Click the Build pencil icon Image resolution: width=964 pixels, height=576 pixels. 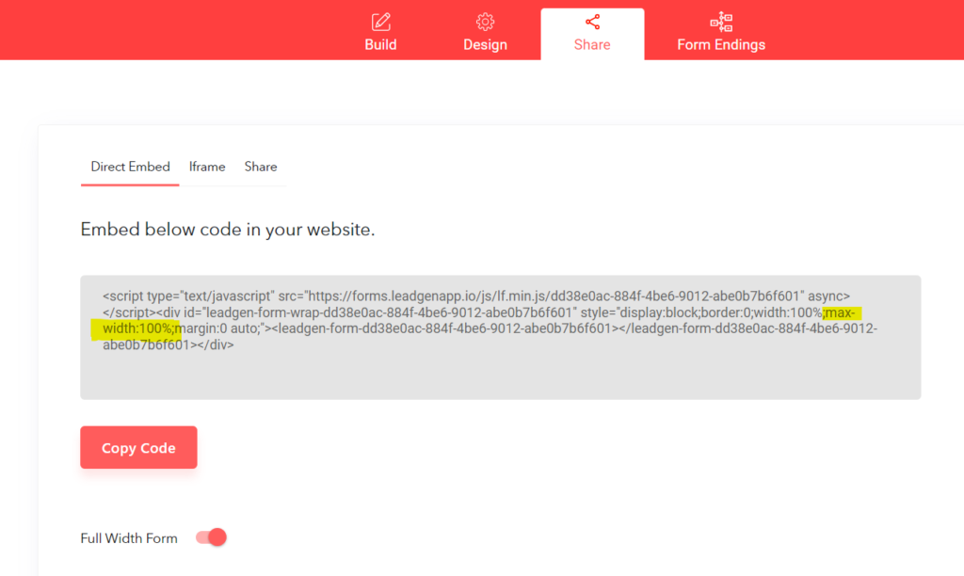click(x=380, y=23)
